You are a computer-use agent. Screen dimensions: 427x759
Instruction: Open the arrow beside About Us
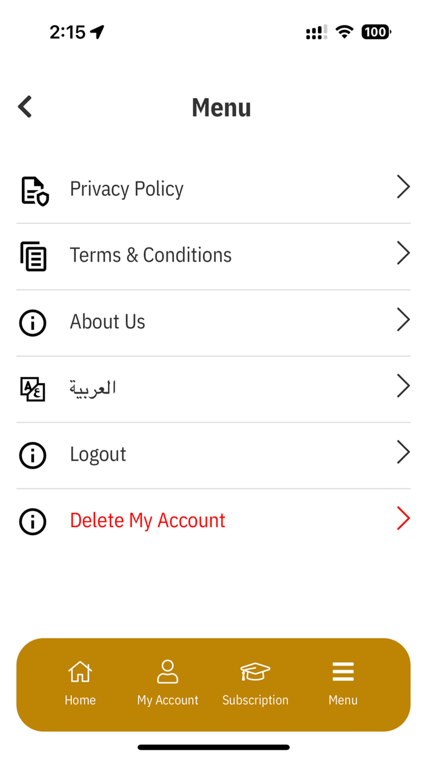point(403,319)
